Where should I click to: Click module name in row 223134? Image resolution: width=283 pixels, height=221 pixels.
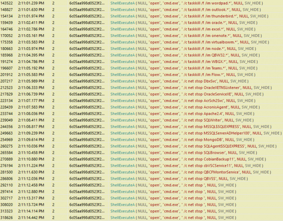(87, 101)
